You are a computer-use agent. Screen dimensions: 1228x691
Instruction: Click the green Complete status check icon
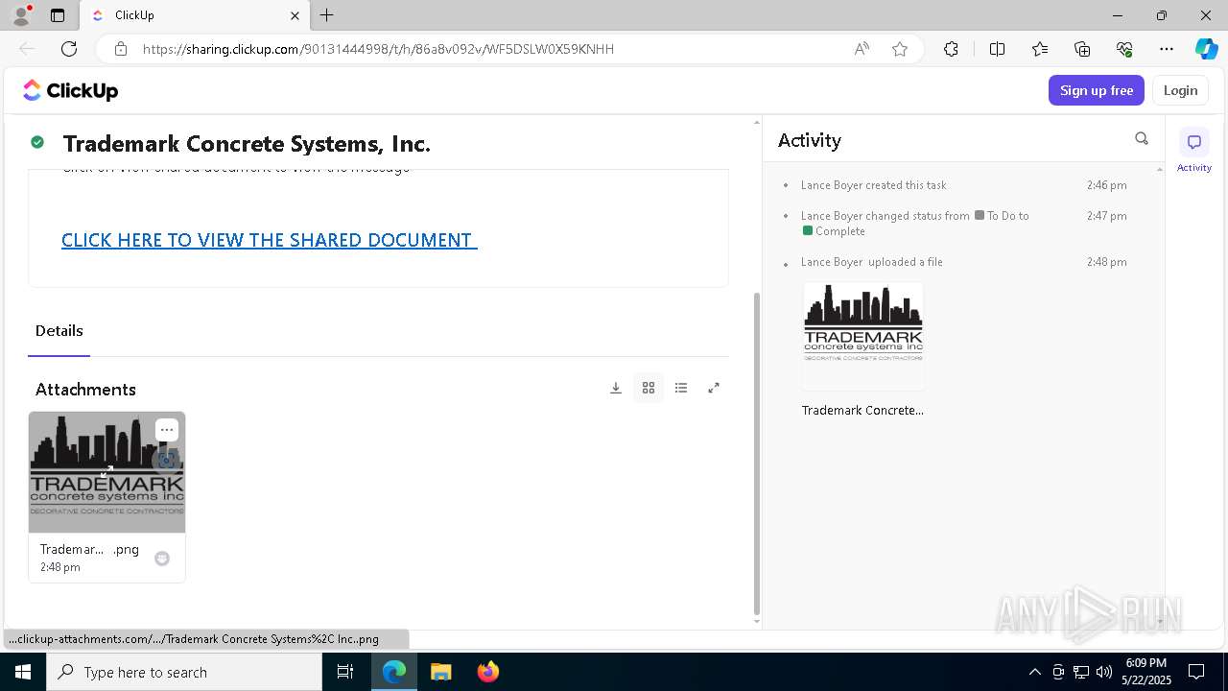[x=37, y=142]
